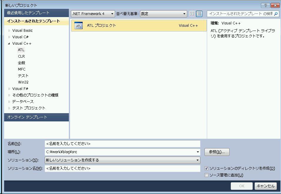This screenshot has width=281, height=194.
Task: Click the help question mark button
Action: click(x=265, y=5)
